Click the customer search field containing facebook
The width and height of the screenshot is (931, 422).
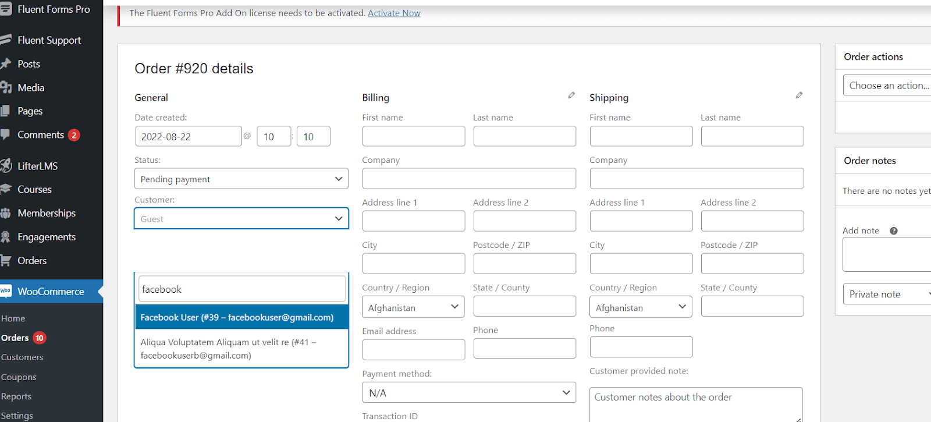242,289
